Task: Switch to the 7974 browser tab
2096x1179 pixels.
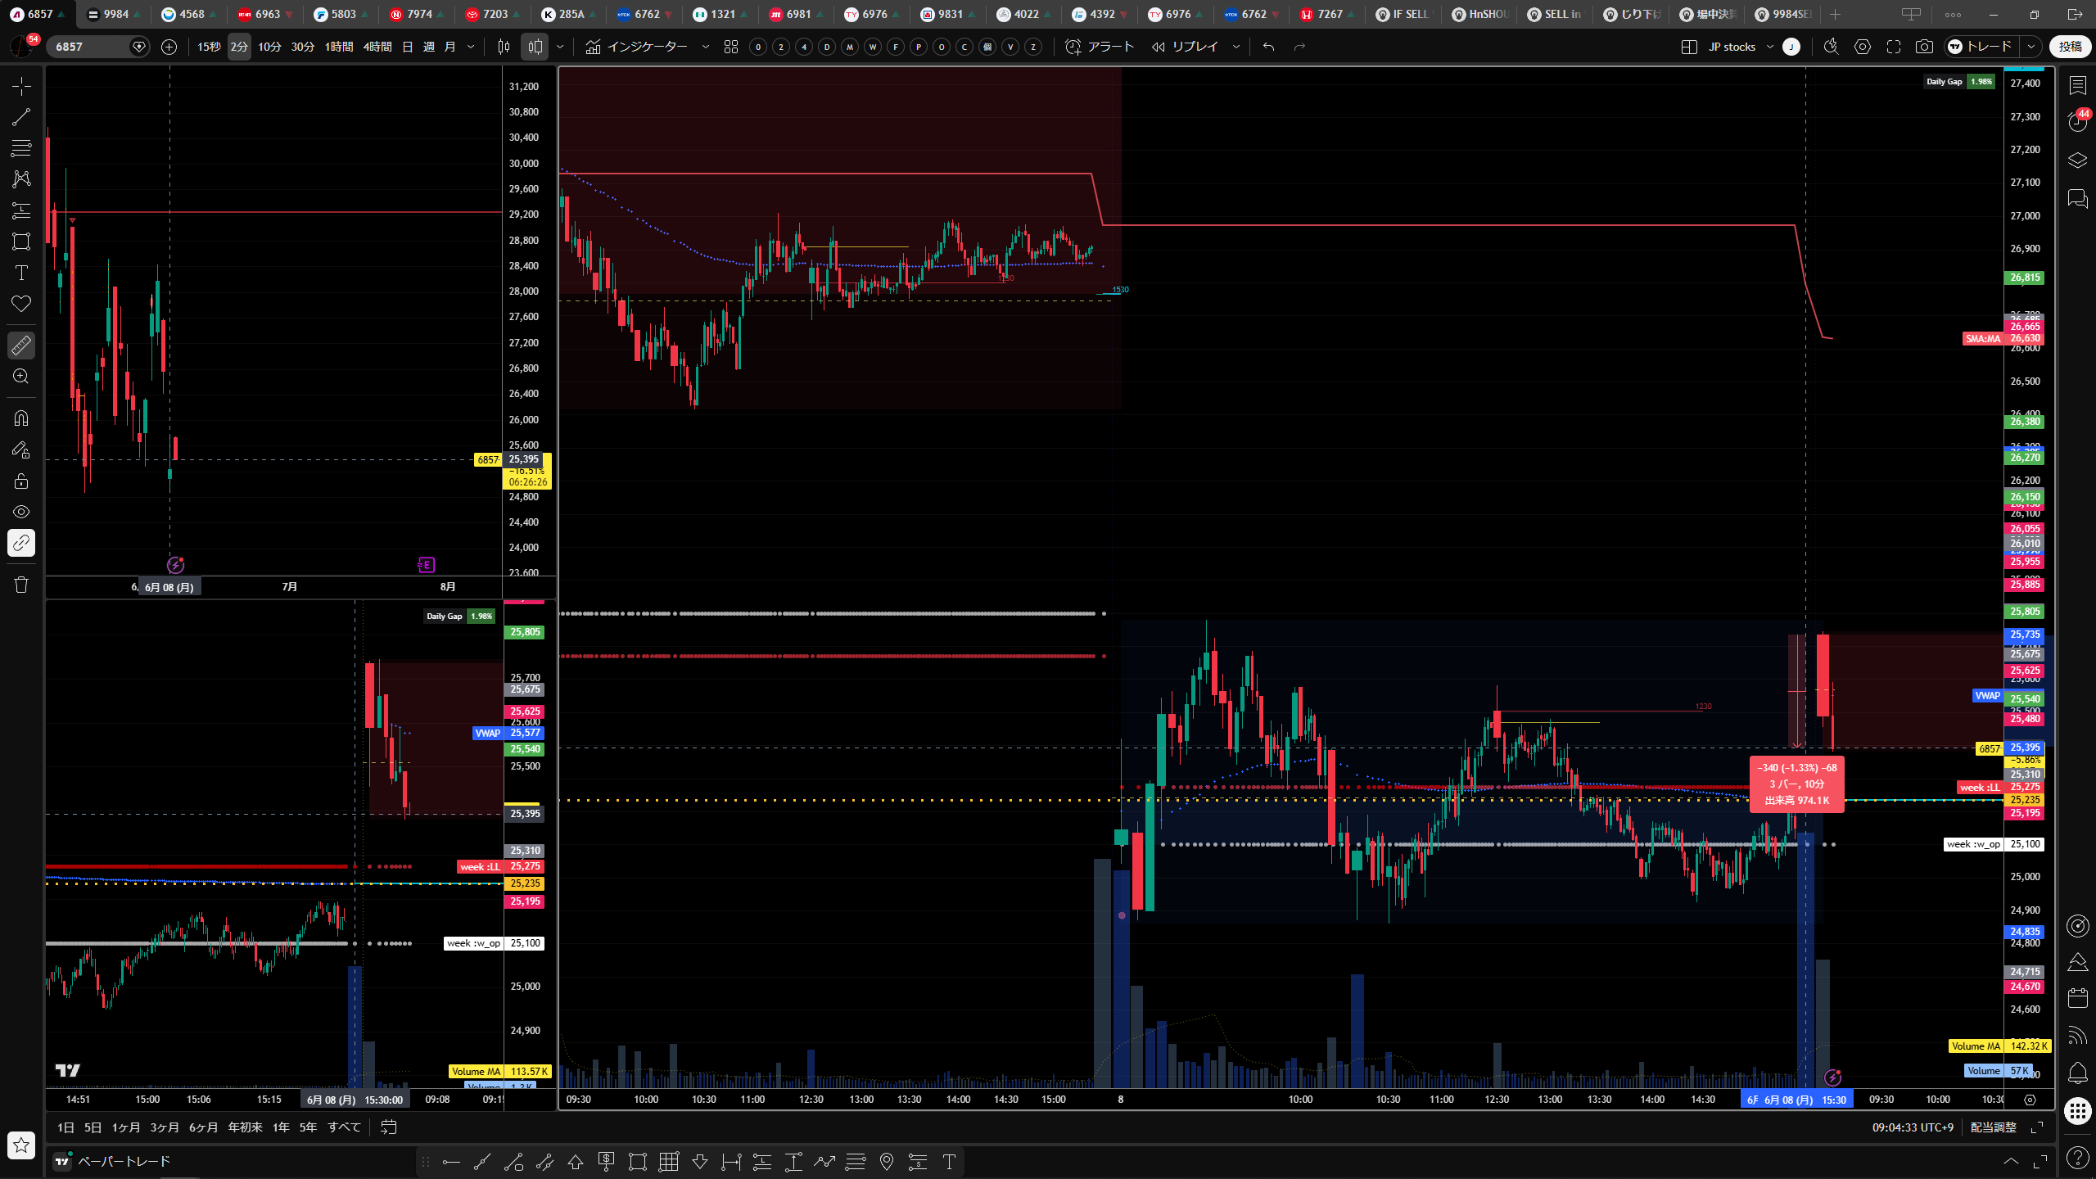Action: 413,14
